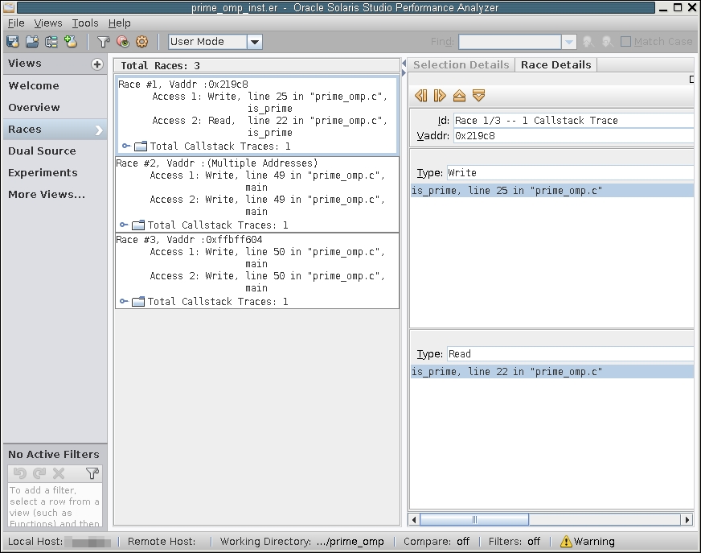Click into the Find input field
The height and width of the screenshot is (553, 701).
pos(510,42)
